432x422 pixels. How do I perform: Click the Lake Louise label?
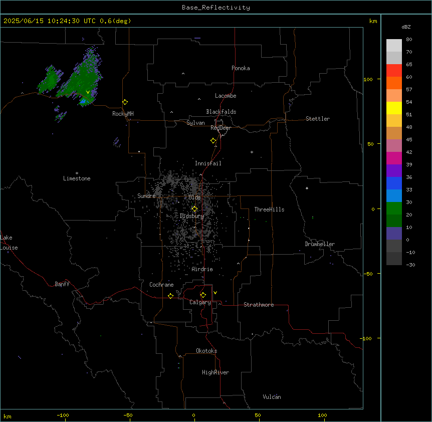point(9,243)
